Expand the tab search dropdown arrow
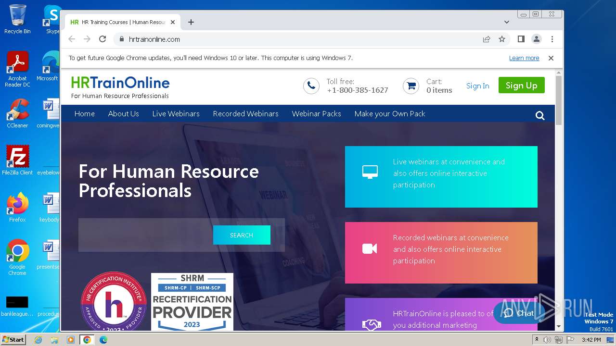Screen dimensions: 616x346 point(507,22)
